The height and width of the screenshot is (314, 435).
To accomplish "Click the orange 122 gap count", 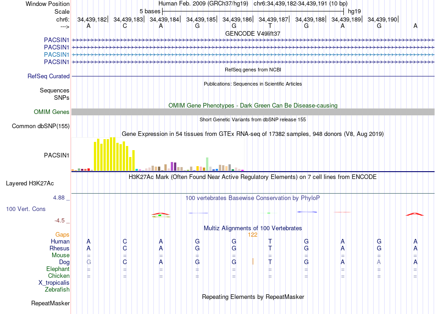I will (253, 235).
